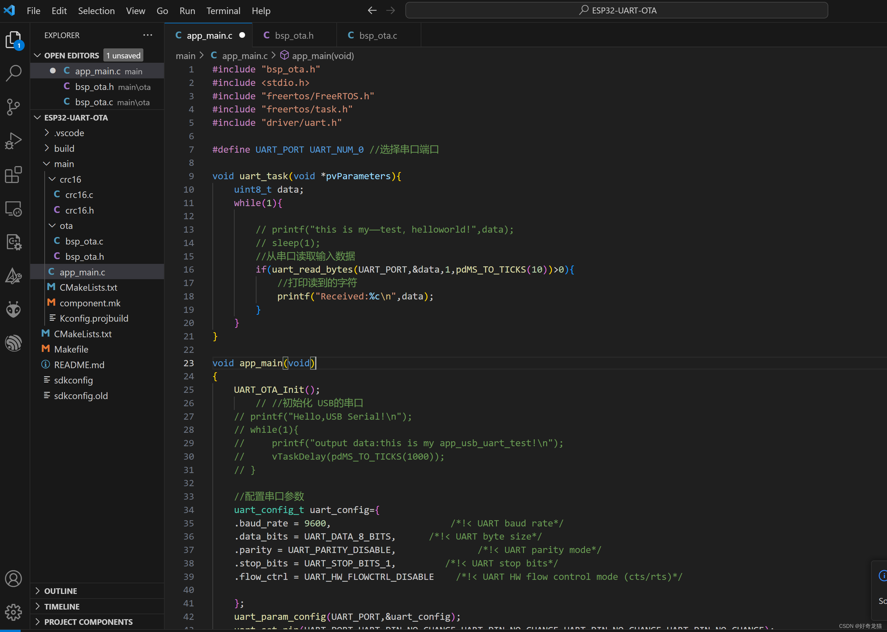Screen dimensions: 887x632
Task: Click the Run and Debug icon
Action: (x=15, y=140)
